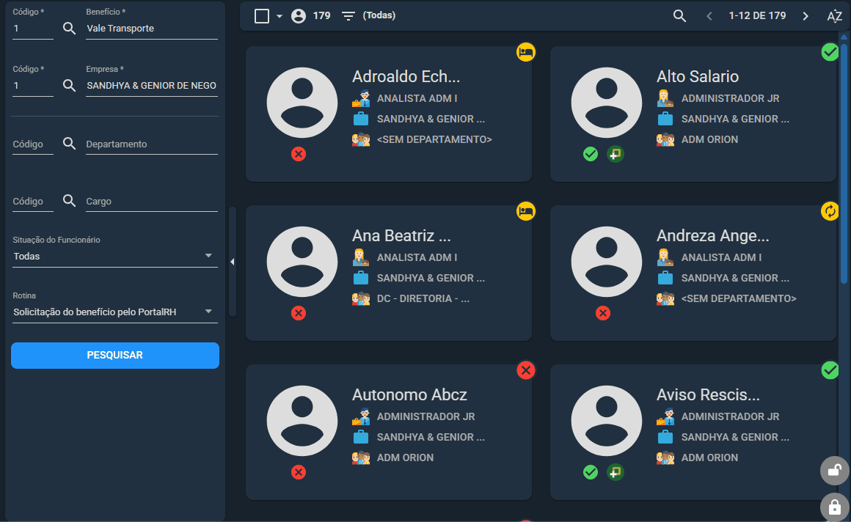The width and height of the screenshot is (851, 522).
Task: Open the Adroaldo Ech... employee name
Action: coord(406,76)
